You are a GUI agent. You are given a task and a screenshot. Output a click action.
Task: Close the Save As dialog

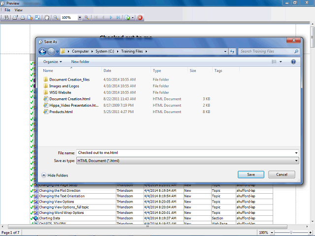click(x=293, y=40)
